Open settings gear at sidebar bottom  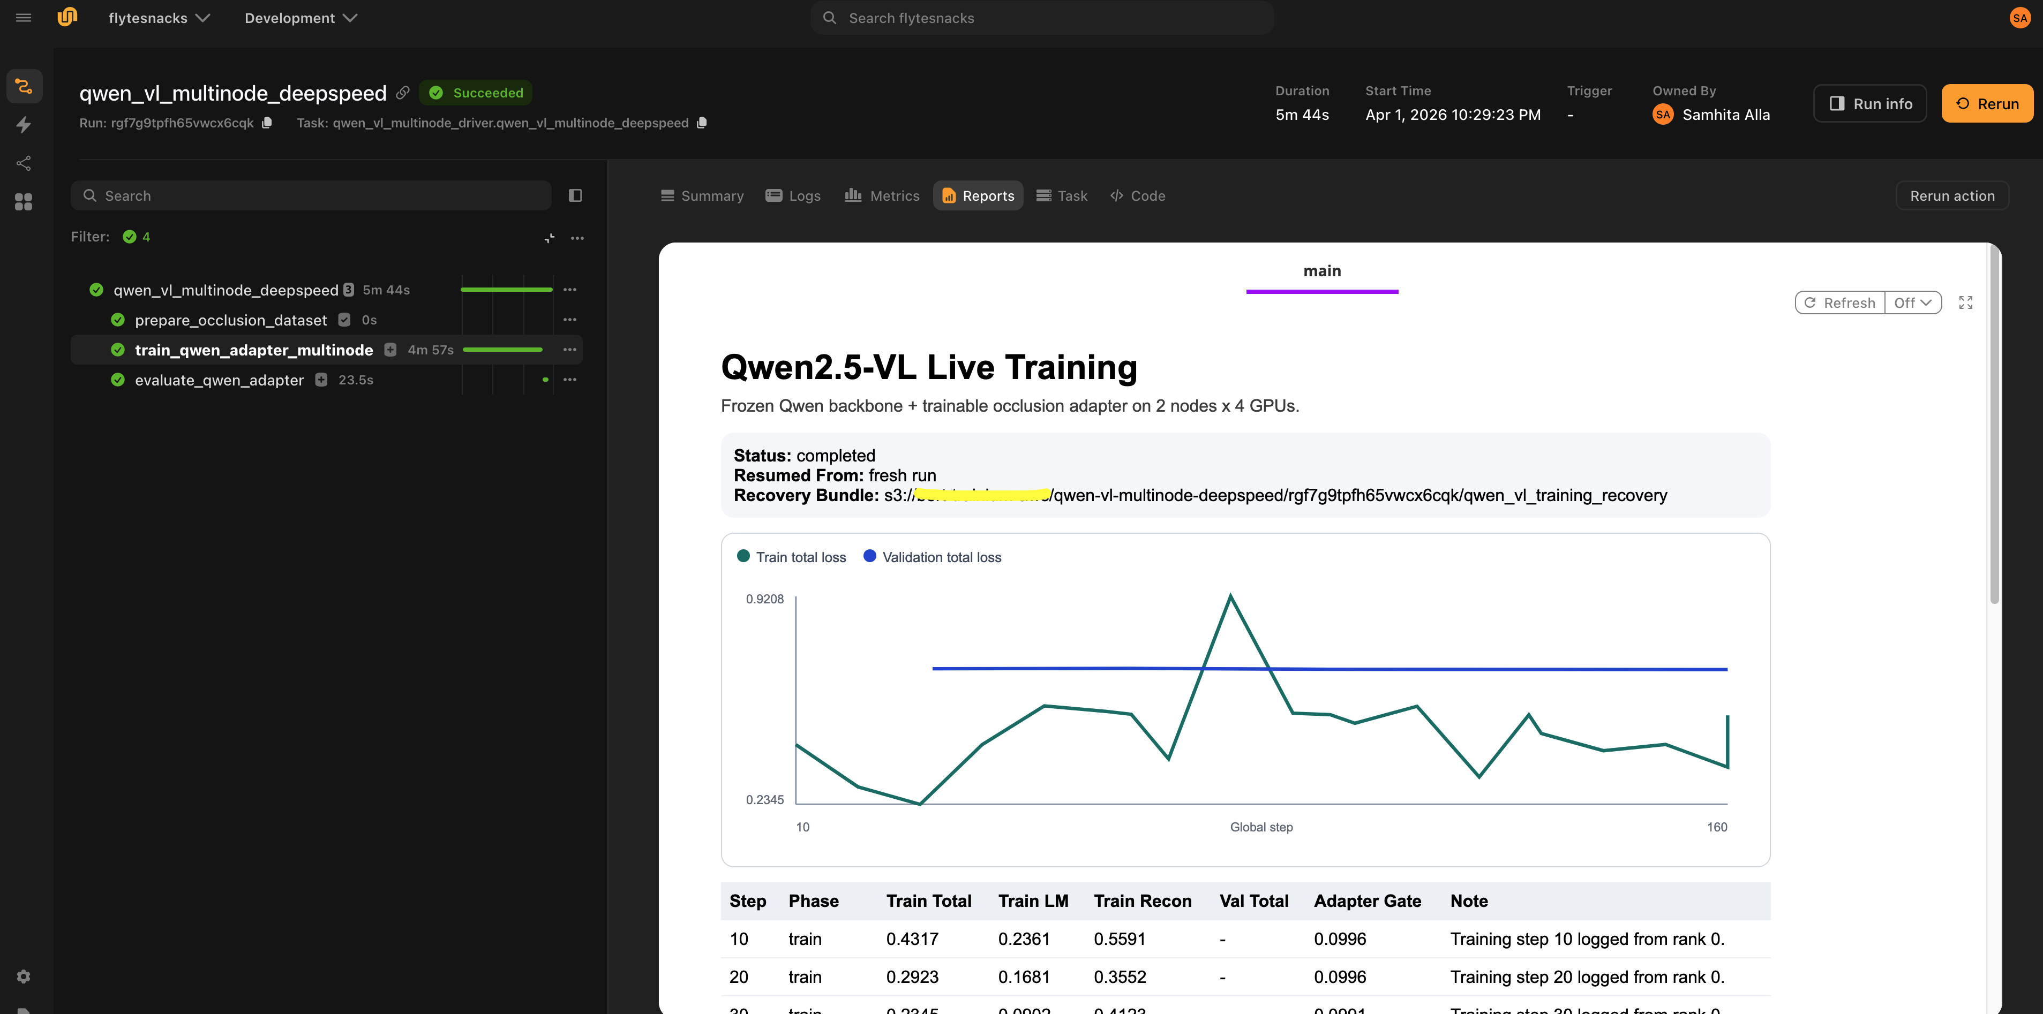(24, 976)
